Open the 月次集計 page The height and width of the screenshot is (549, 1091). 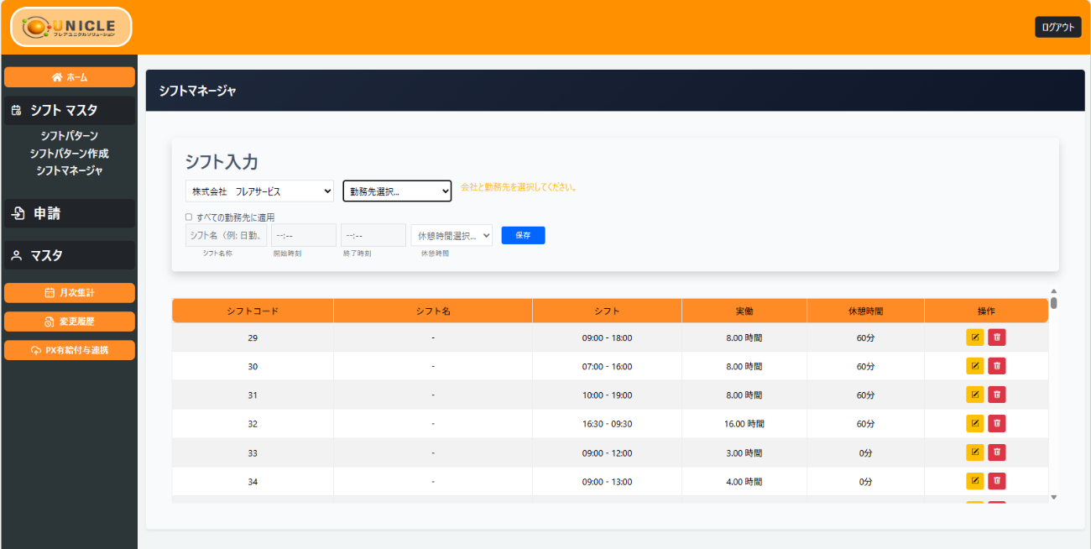tap(69, 293)
